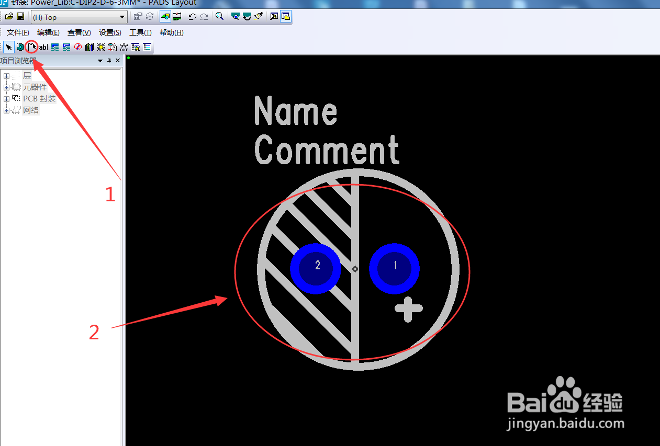This screenshot has height=446, width=660.
Task: Click the brush cleanup icon
Action: coord(259,17)
